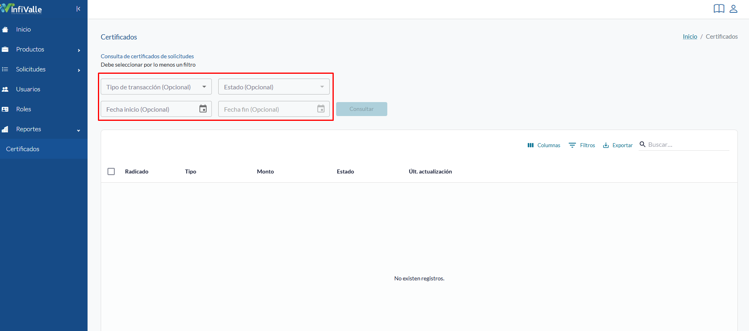749x331 pixels.
Task: Click the Certificados breadcrumb text
Action: coord(722,36)
